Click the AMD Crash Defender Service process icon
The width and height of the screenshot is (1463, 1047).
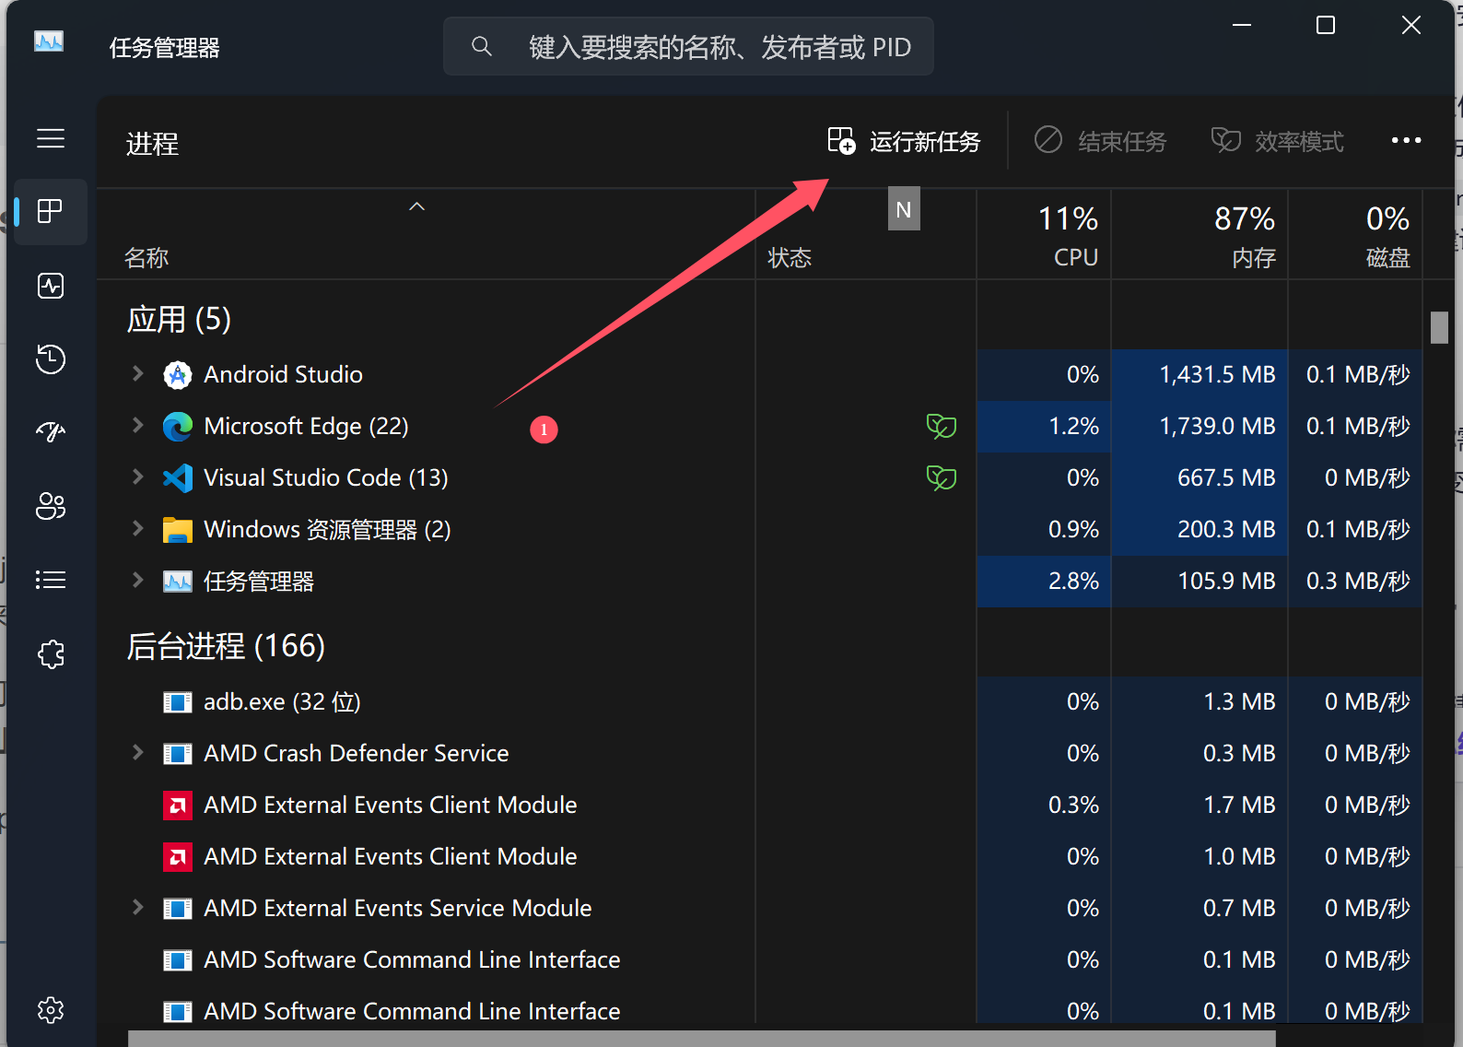pyautogui.click(x=177, y=754)
